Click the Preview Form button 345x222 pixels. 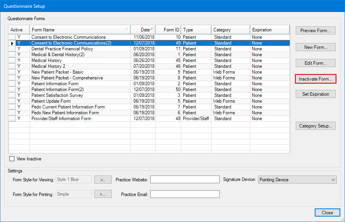315,31
